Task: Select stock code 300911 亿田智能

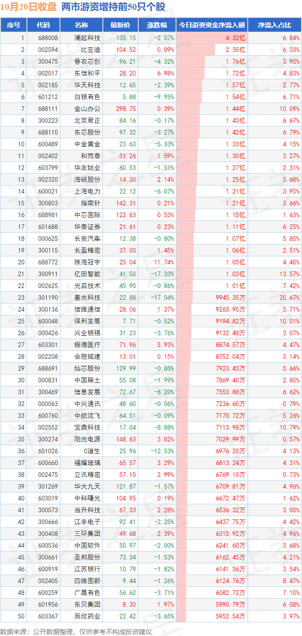Action: point(48,274)
